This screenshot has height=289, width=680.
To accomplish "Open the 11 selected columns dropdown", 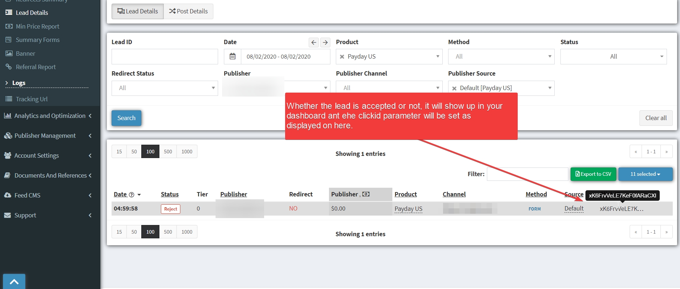I will click(645, 174).
